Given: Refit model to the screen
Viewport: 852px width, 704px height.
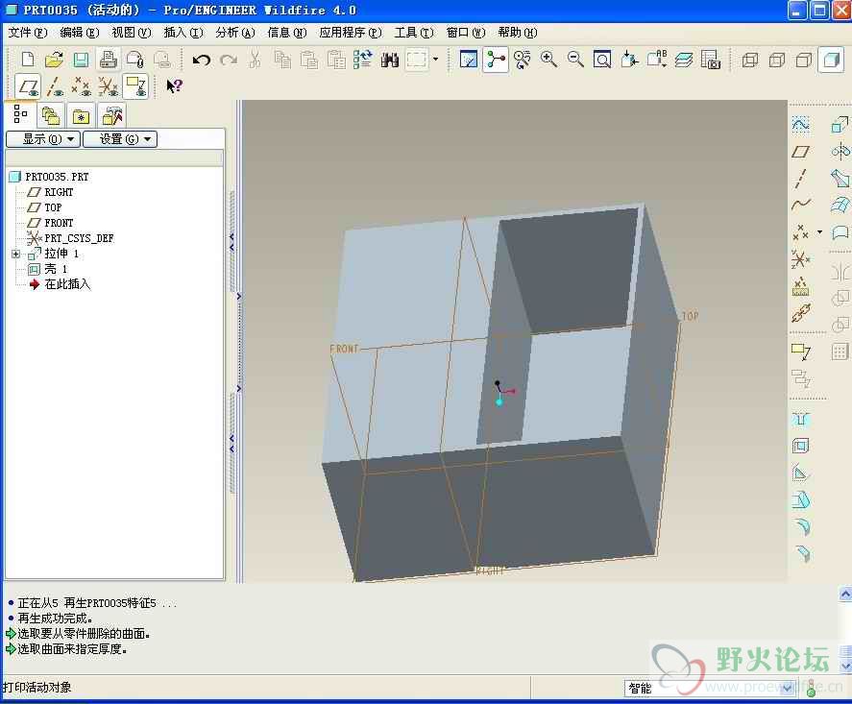Looking at the screenshot, I should 602,60.
